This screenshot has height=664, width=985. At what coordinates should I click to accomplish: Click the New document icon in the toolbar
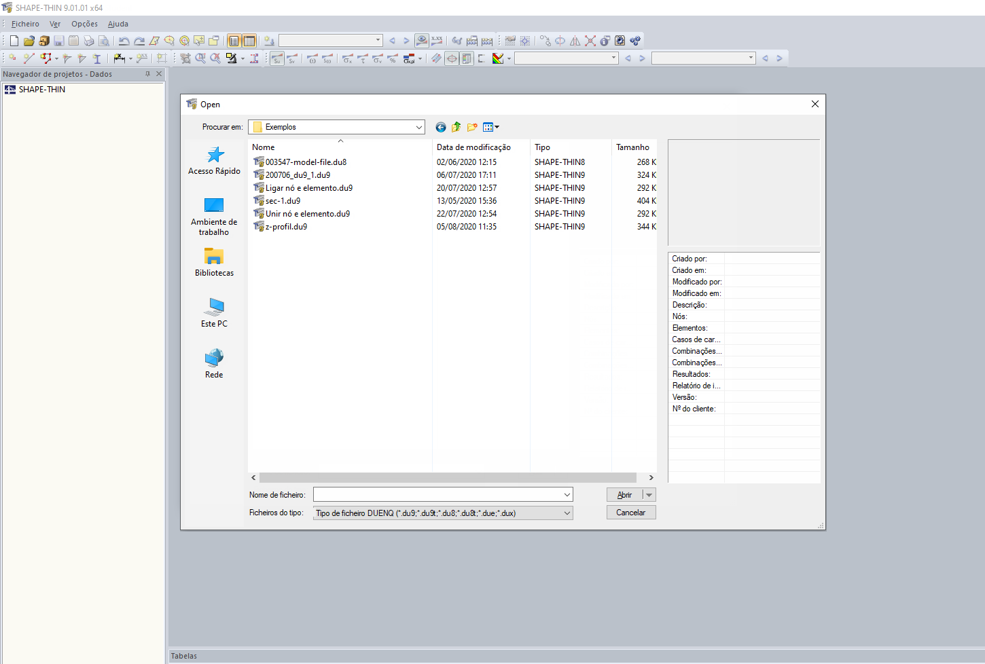[14, 41]
